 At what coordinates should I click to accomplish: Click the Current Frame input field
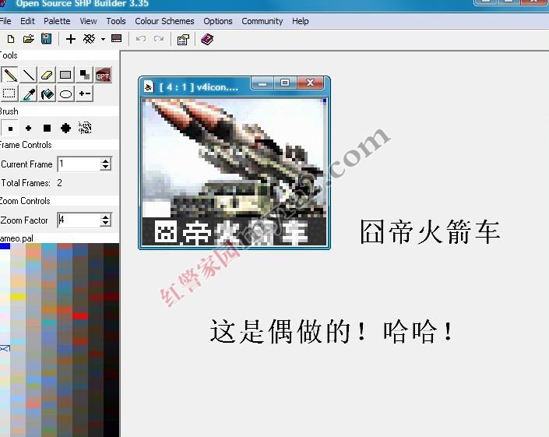(79, 164)
